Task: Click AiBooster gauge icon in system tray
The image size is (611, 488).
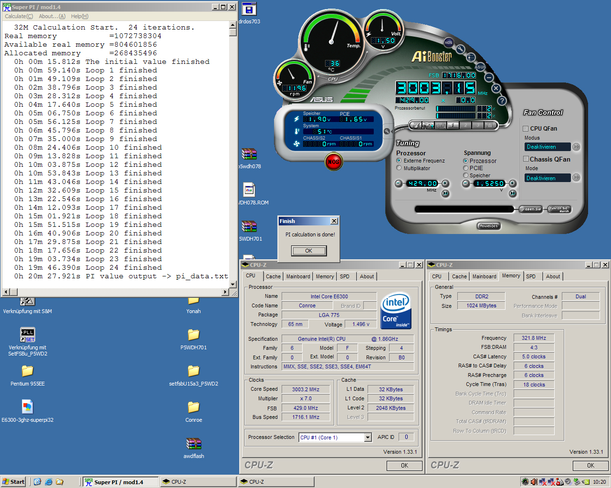Action: (x=525, y=482)
